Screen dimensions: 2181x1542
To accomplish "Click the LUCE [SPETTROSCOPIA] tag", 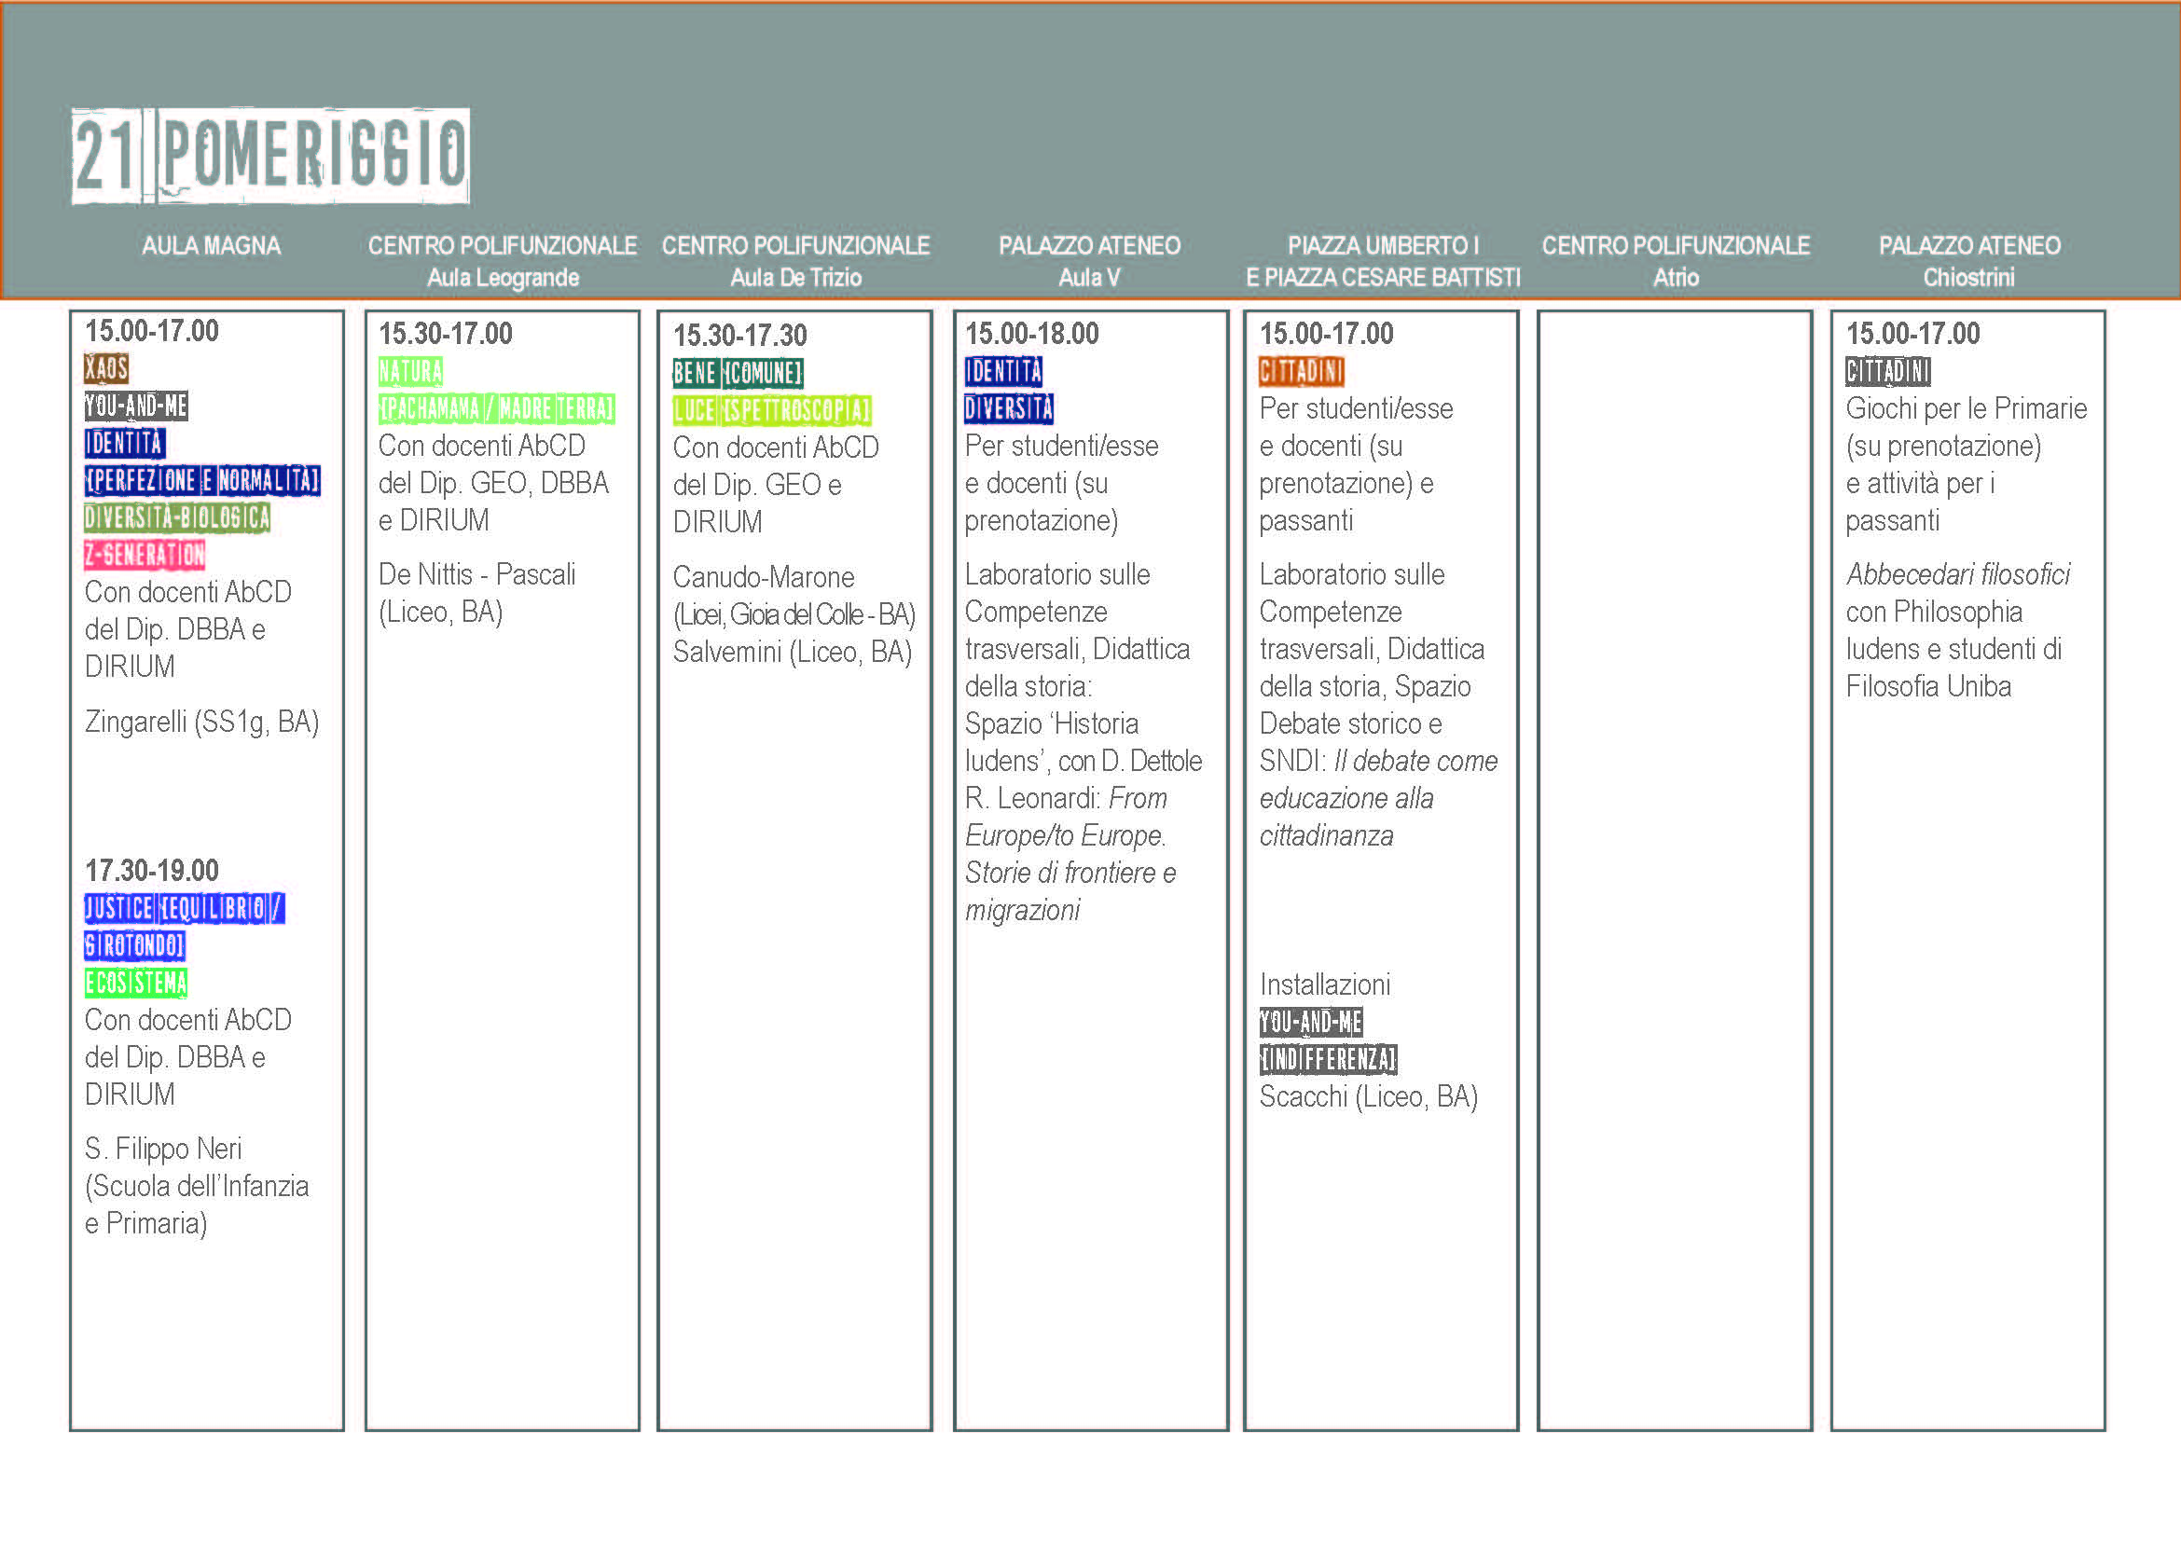I will click(772, 411).
